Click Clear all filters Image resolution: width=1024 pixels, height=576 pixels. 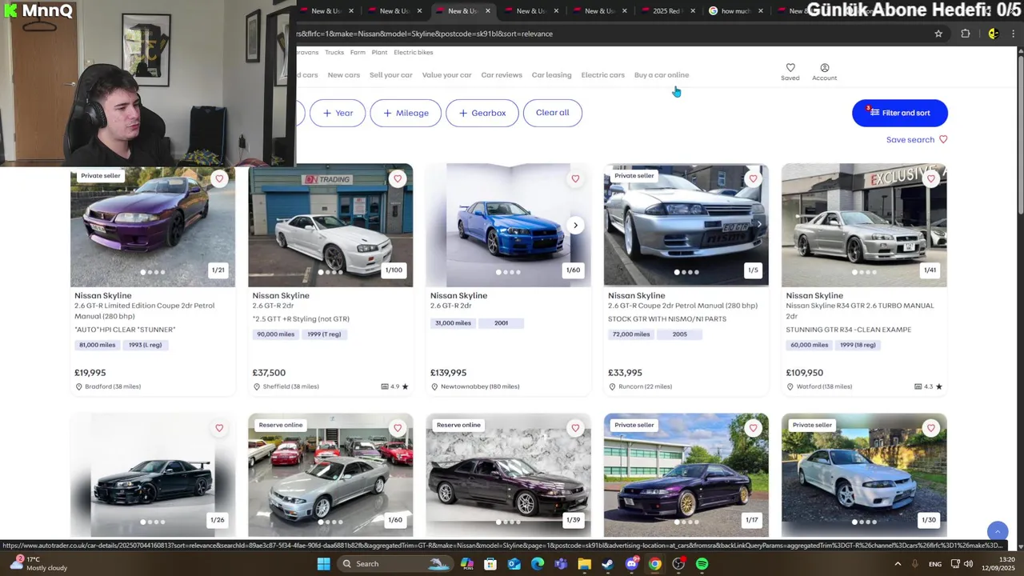[552, 113]
